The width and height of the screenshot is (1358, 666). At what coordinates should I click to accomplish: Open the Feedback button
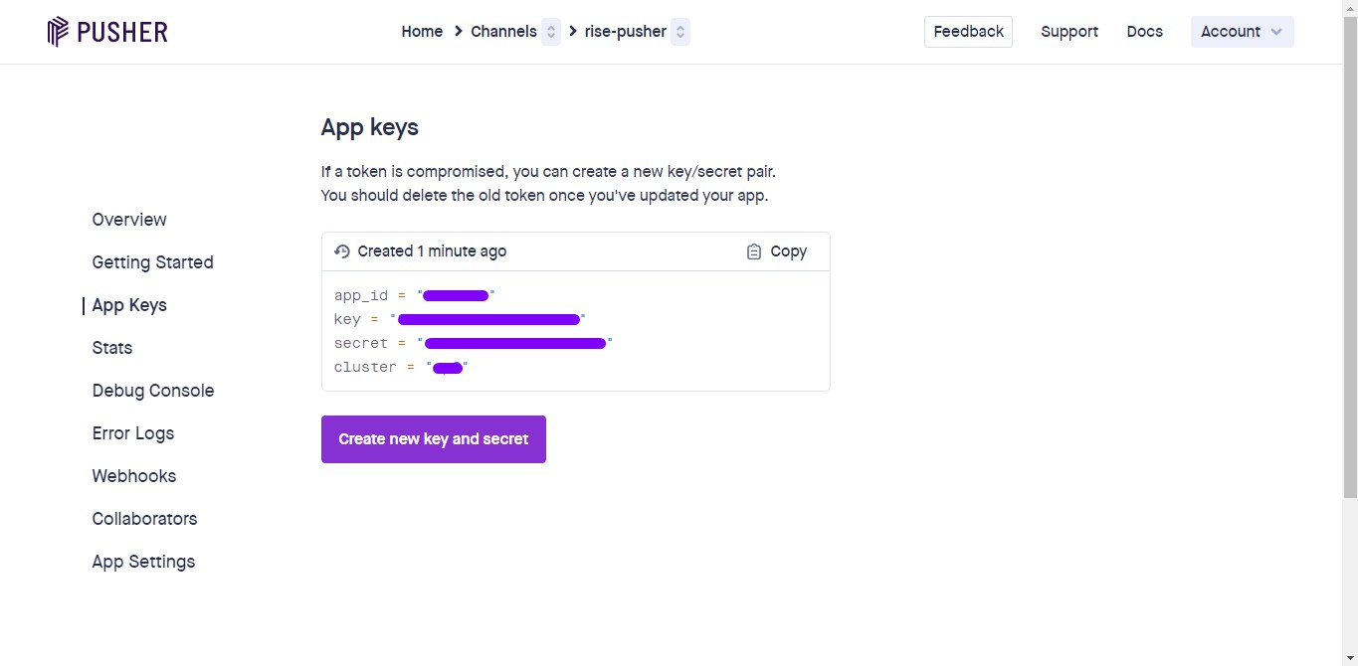(968, 32)
